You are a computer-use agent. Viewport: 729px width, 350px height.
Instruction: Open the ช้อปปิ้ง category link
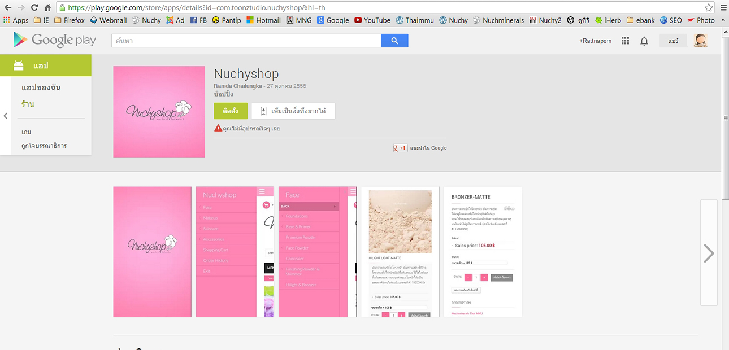point(223,94)
